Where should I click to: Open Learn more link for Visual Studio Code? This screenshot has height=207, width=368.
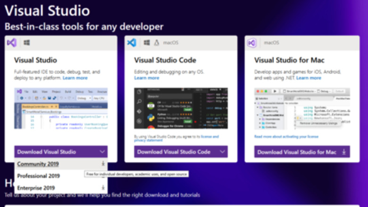[147, 78]
